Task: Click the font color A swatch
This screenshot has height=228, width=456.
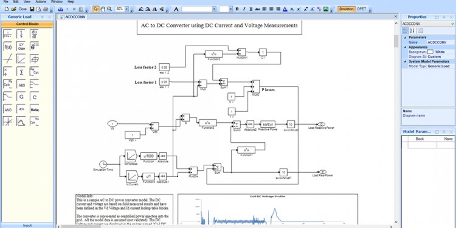Action: click(x=285, y=9)
